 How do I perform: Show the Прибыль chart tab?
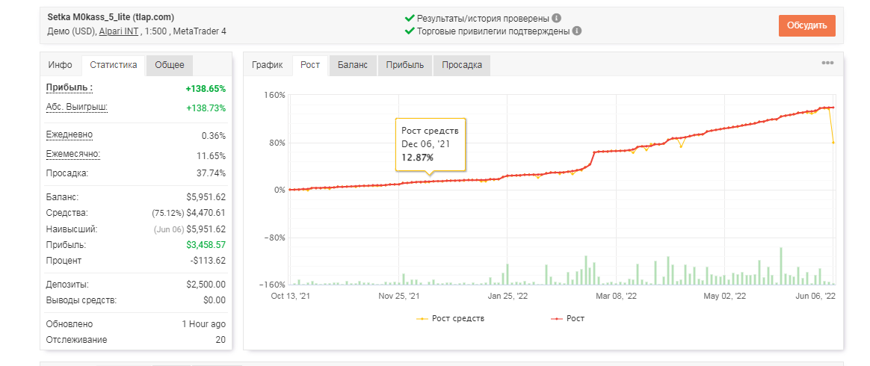tap(405, 65)
